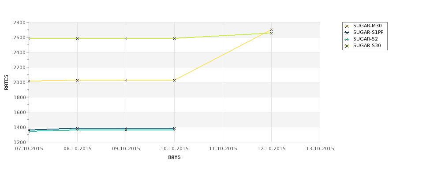
Task: Click the DAYS axis title
Action: pyautogui.click(x=174, y=158)
